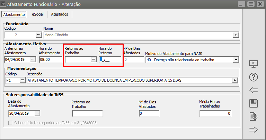
Task: Switch to the eSocial tab
Action: coord(38,14)
